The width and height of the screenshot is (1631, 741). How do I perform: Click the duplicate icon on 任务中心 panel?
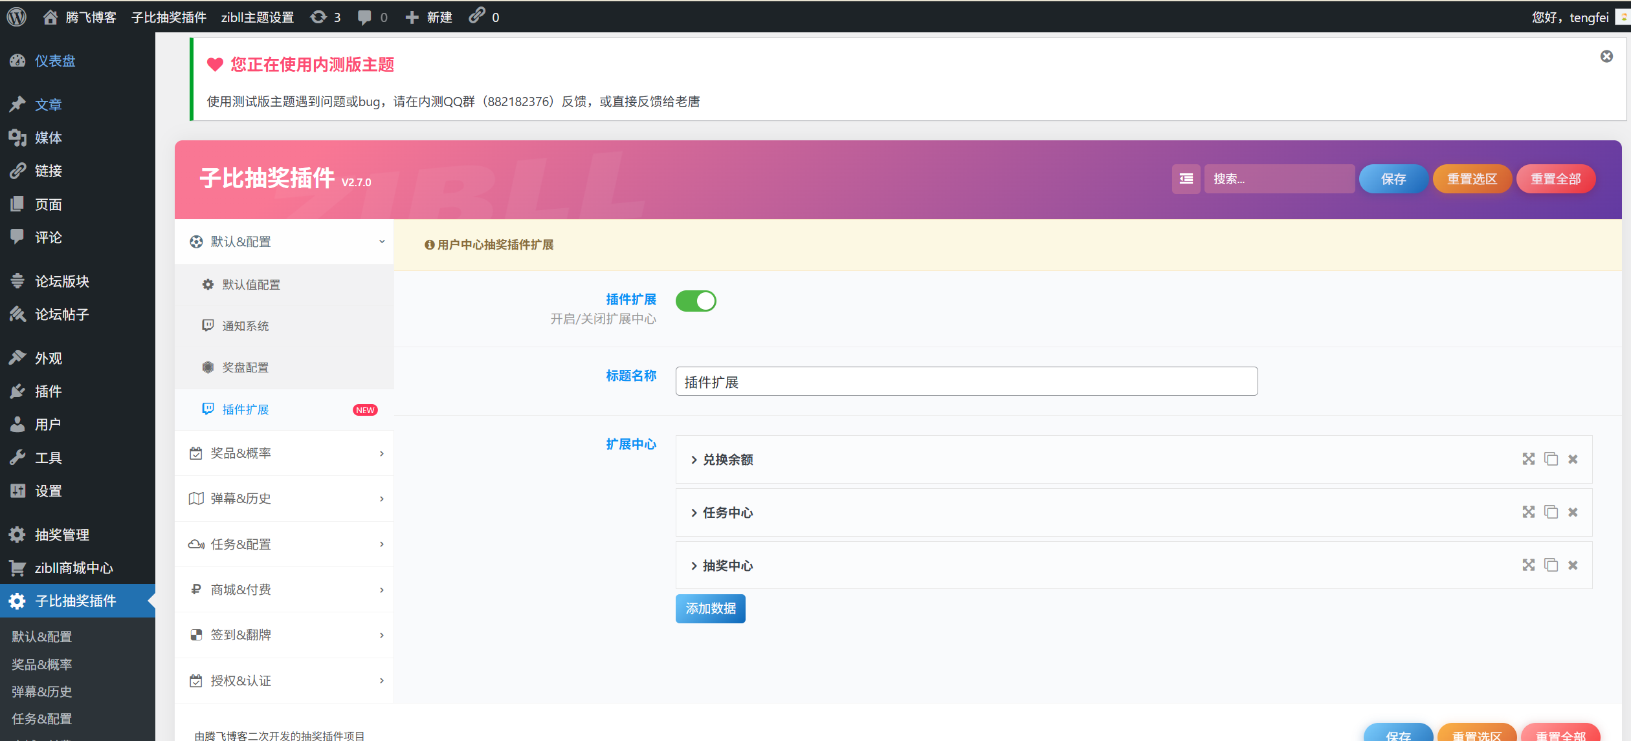click(1551, 511)
